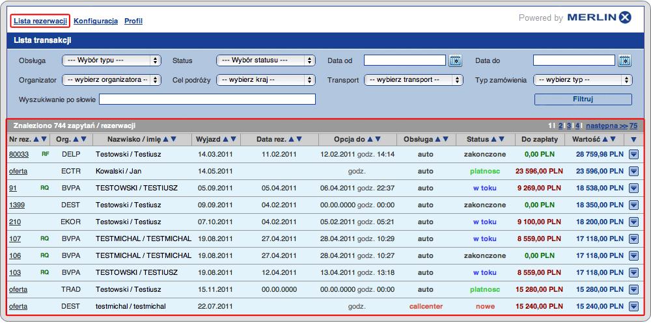Open row menu for reservation 91
Image resolution: width=651 pixels, height=323 pixels.
tap(633, 188)
